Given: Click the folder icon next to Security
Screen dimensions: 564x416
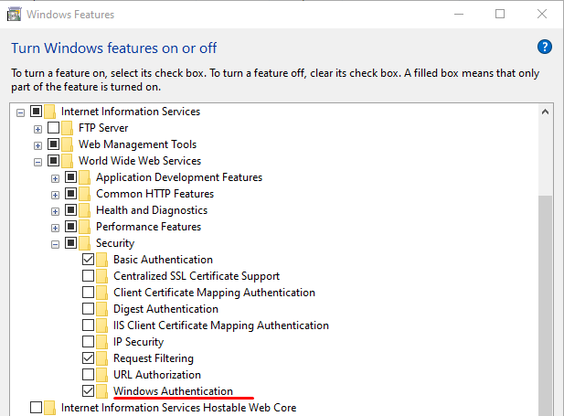Looking at the screenshot, I should [84, 243].
